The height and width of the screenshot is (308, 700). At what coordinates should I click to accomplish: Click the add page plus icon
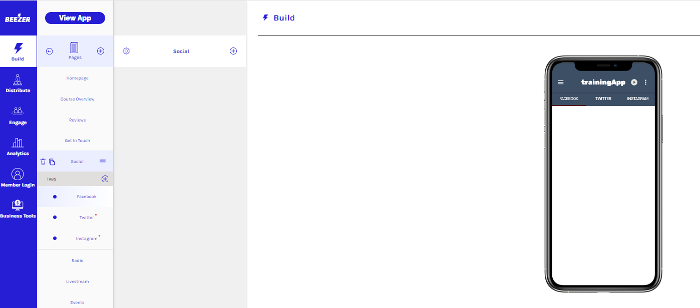tap(100, 51)
